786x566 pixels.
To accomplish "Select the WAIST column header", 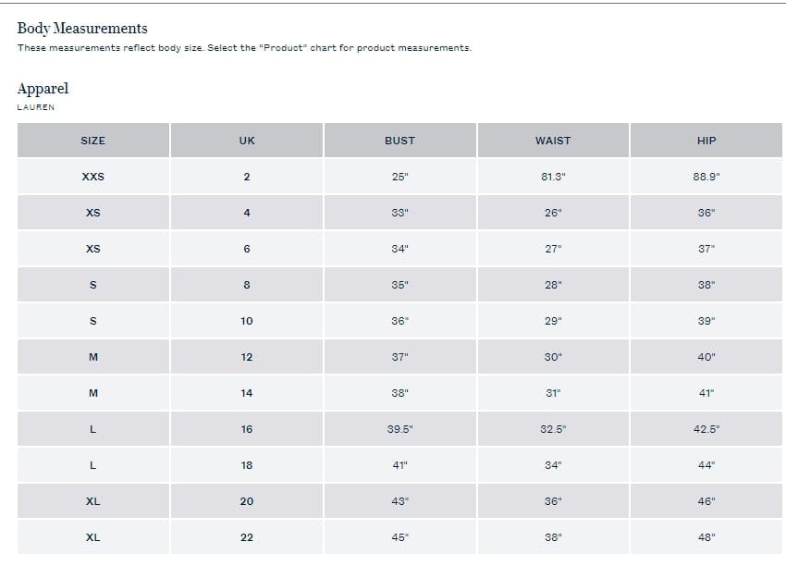I will point(553,141).
